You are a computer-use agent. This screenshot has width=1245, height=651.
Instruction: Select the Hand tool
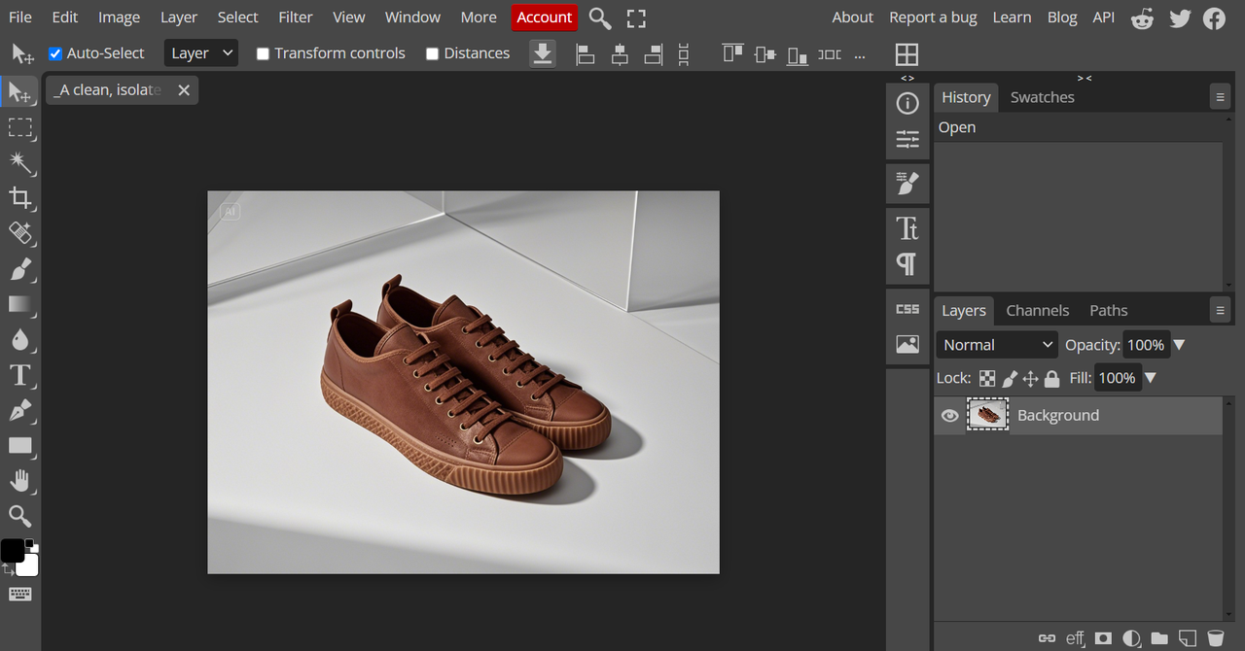click(20, 481)
